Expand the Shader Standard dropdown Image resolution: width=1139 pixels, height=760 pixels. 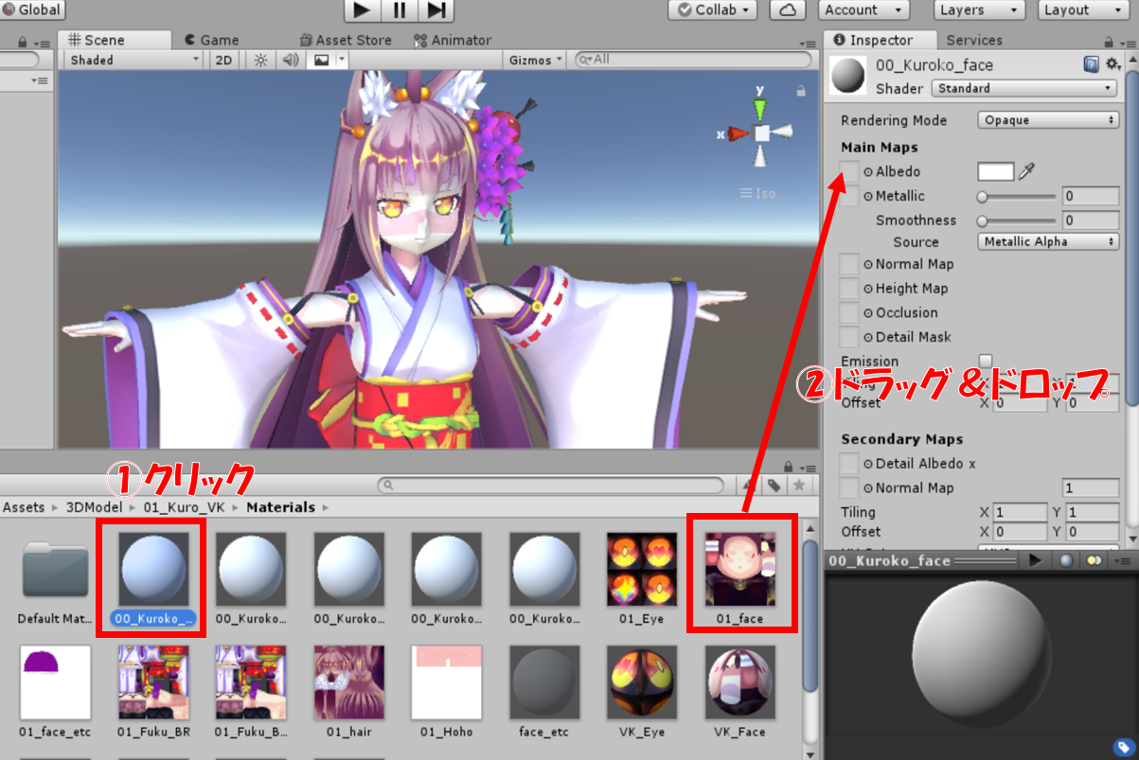(1023, 88)
